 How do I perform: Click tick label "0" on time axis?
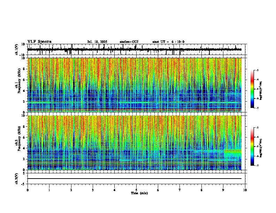(x=28, y=190)
